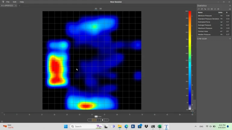Switch to 2D view mode
Image resolution: width=232 pixels, height=130 pixels.
[x=96, y=9]
